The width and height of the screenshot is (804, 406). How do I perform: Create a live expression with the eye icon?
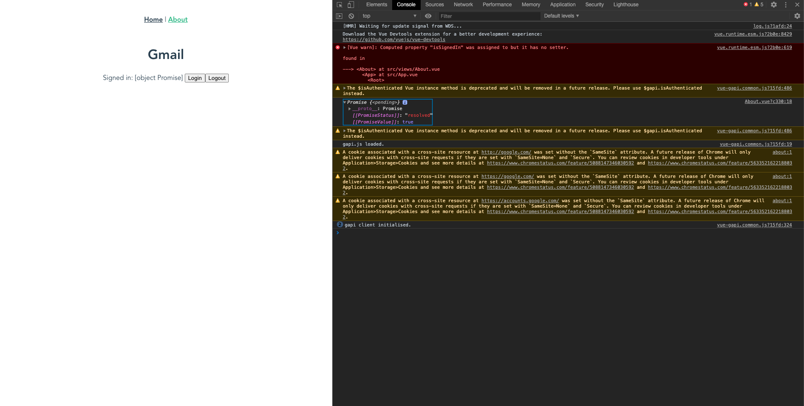(x=428, y=16)
